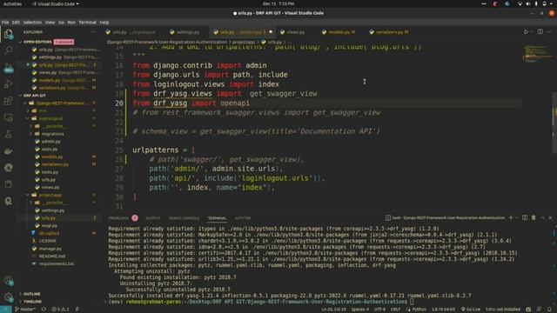This screenshot has height=313, width=557.
Task: Click Spaces: 4 indentation setting
Action: 359,310
